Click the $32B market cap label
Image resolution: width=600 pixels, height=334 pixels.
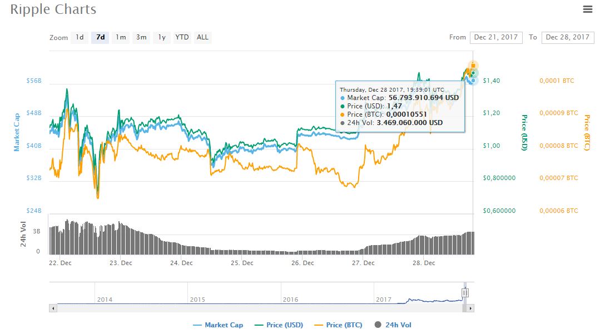click(x=34, y=178)
